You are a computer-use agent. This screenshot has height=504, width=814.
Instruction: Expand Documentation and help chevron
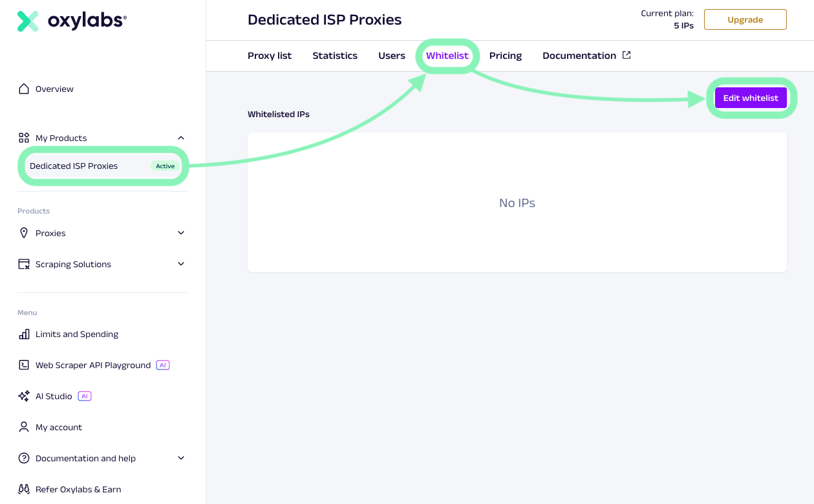coord(181,458)
